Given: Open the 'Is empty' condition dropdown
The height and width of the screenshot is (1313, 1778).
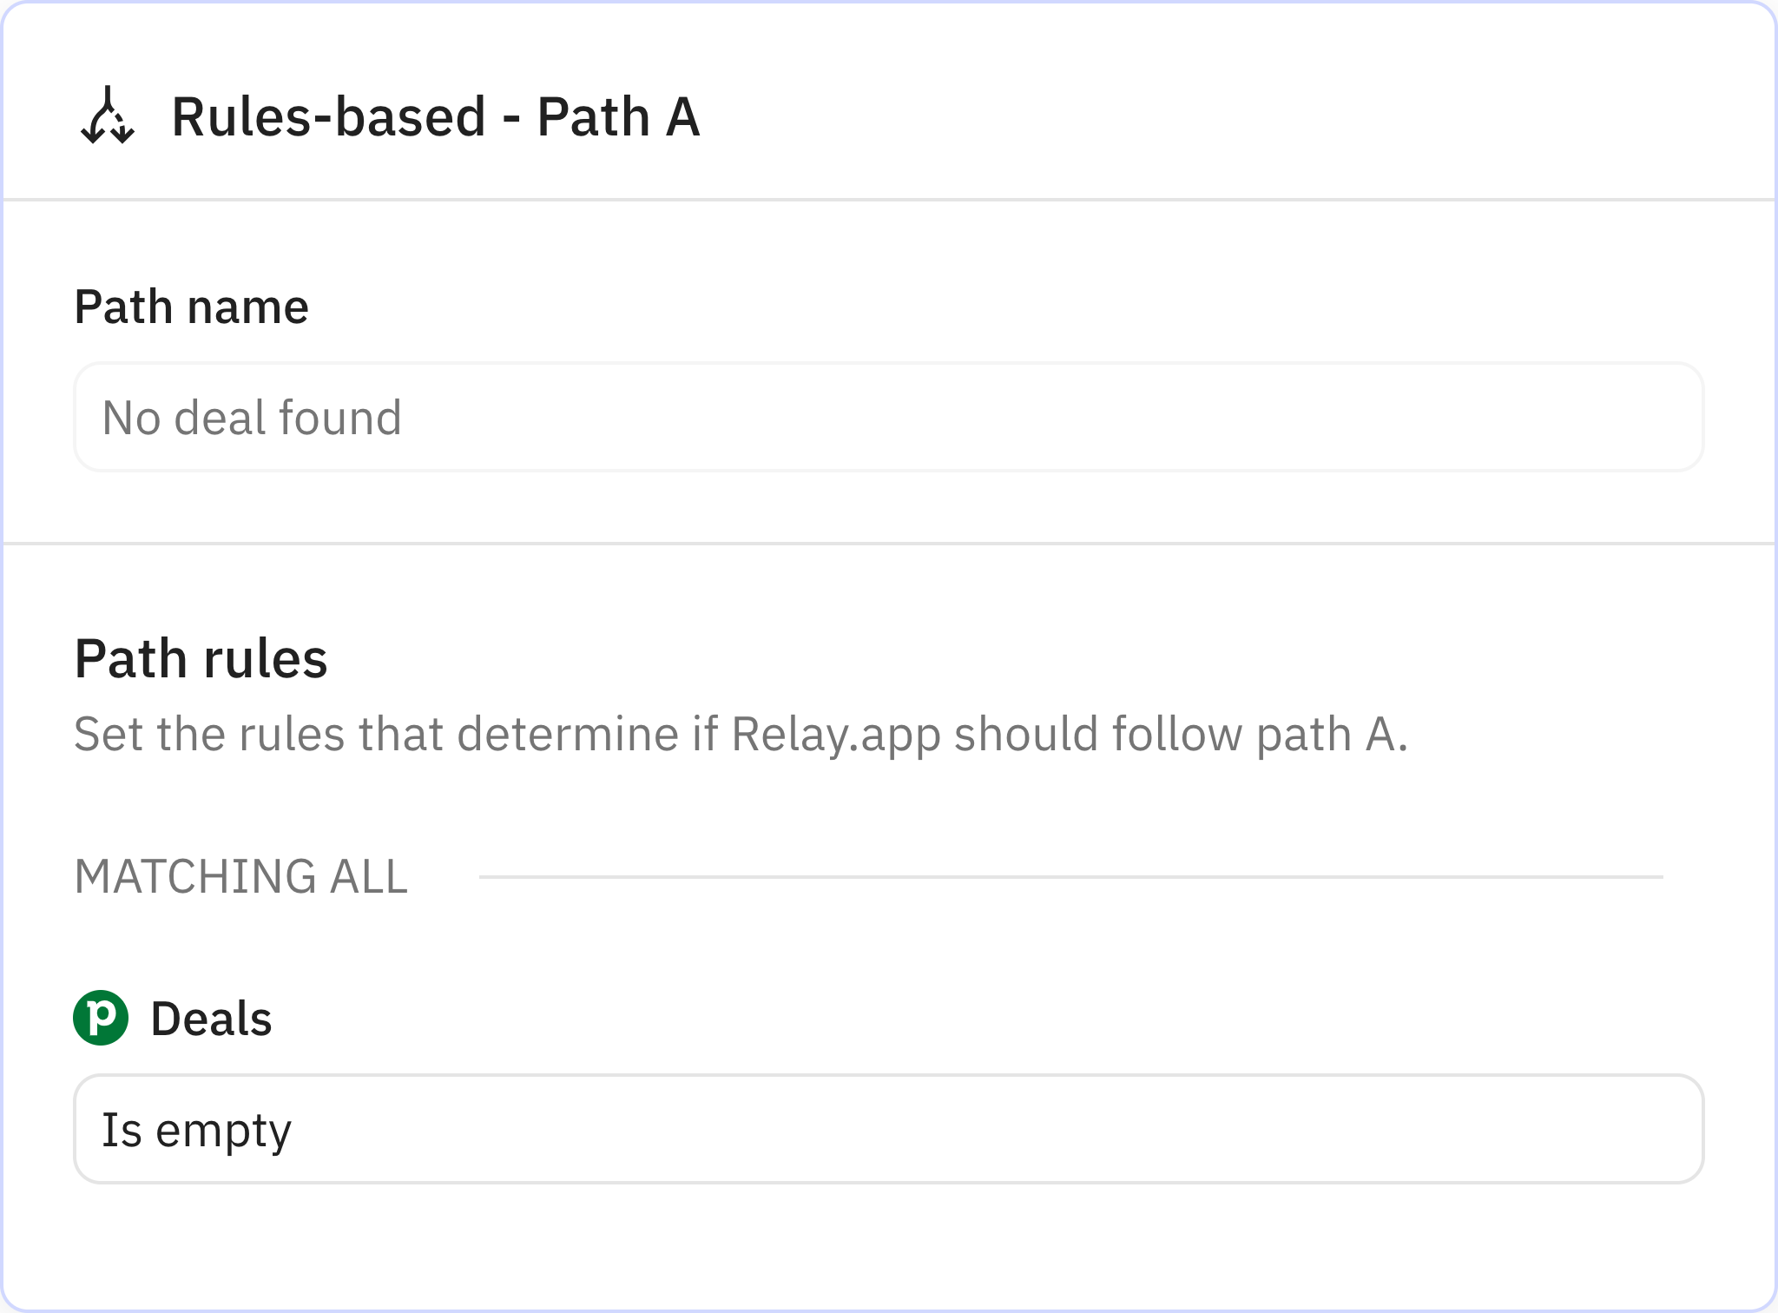Looking at the screenshot, I should pyautogui.click(x=889, y=1131).
